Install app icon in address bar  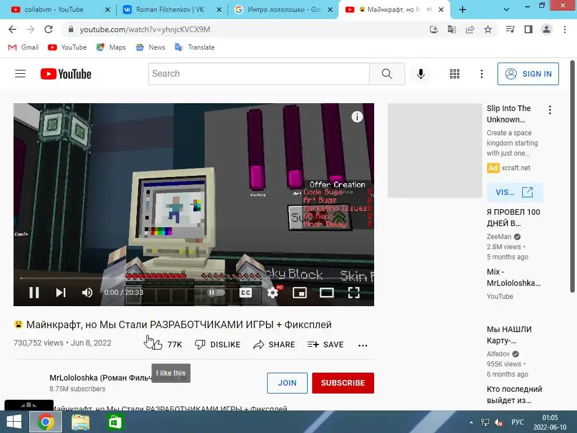[433, 29]
